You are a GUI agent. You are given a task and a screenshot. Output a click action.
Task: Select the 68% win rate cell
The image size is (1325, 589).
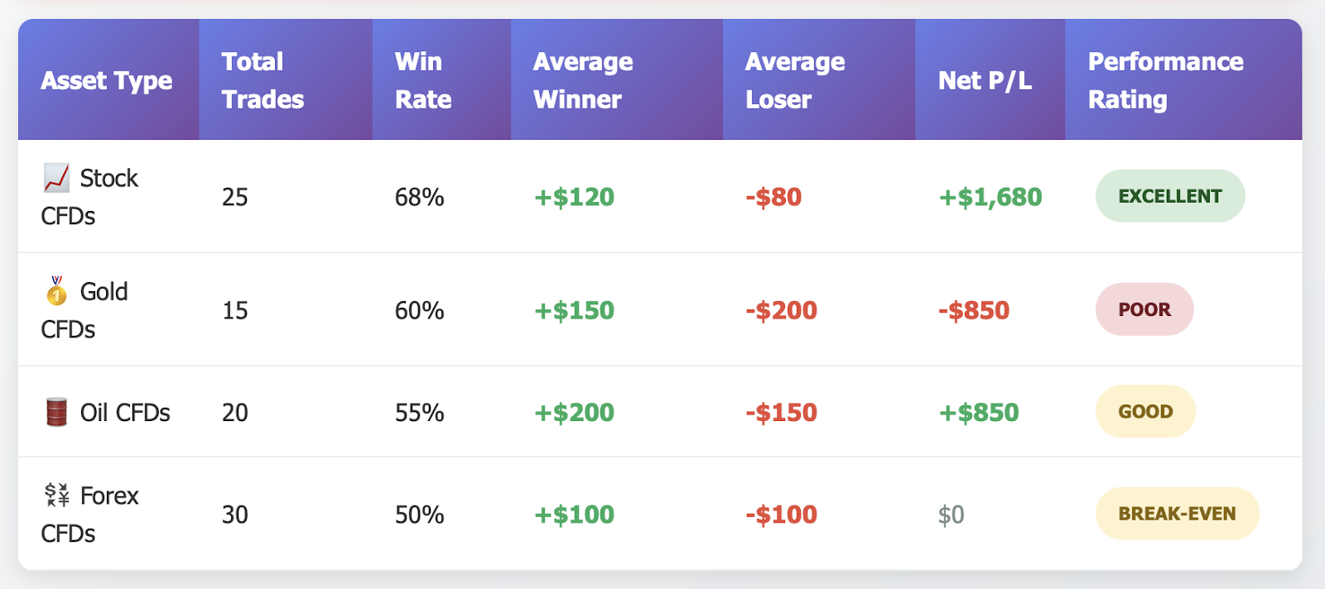tap(419, 197)
